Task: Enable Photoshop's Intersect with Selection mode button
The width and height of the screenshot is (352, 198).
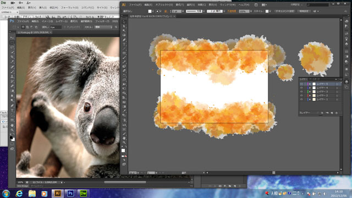Action: [x=36, y=27]
